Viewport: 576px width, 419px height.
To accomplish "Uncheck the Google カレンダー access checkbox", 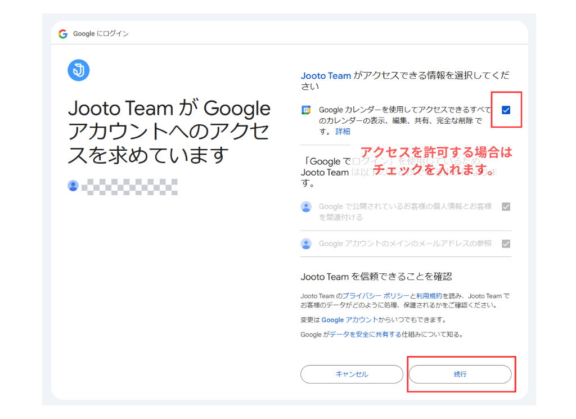I will click(x=506, y=110).
